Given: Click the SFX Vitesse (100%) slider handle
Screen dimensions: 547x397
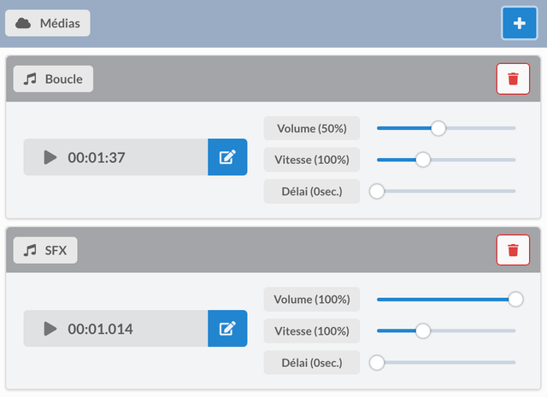Looking at the screenshot, I should click(x=423, y=330).
